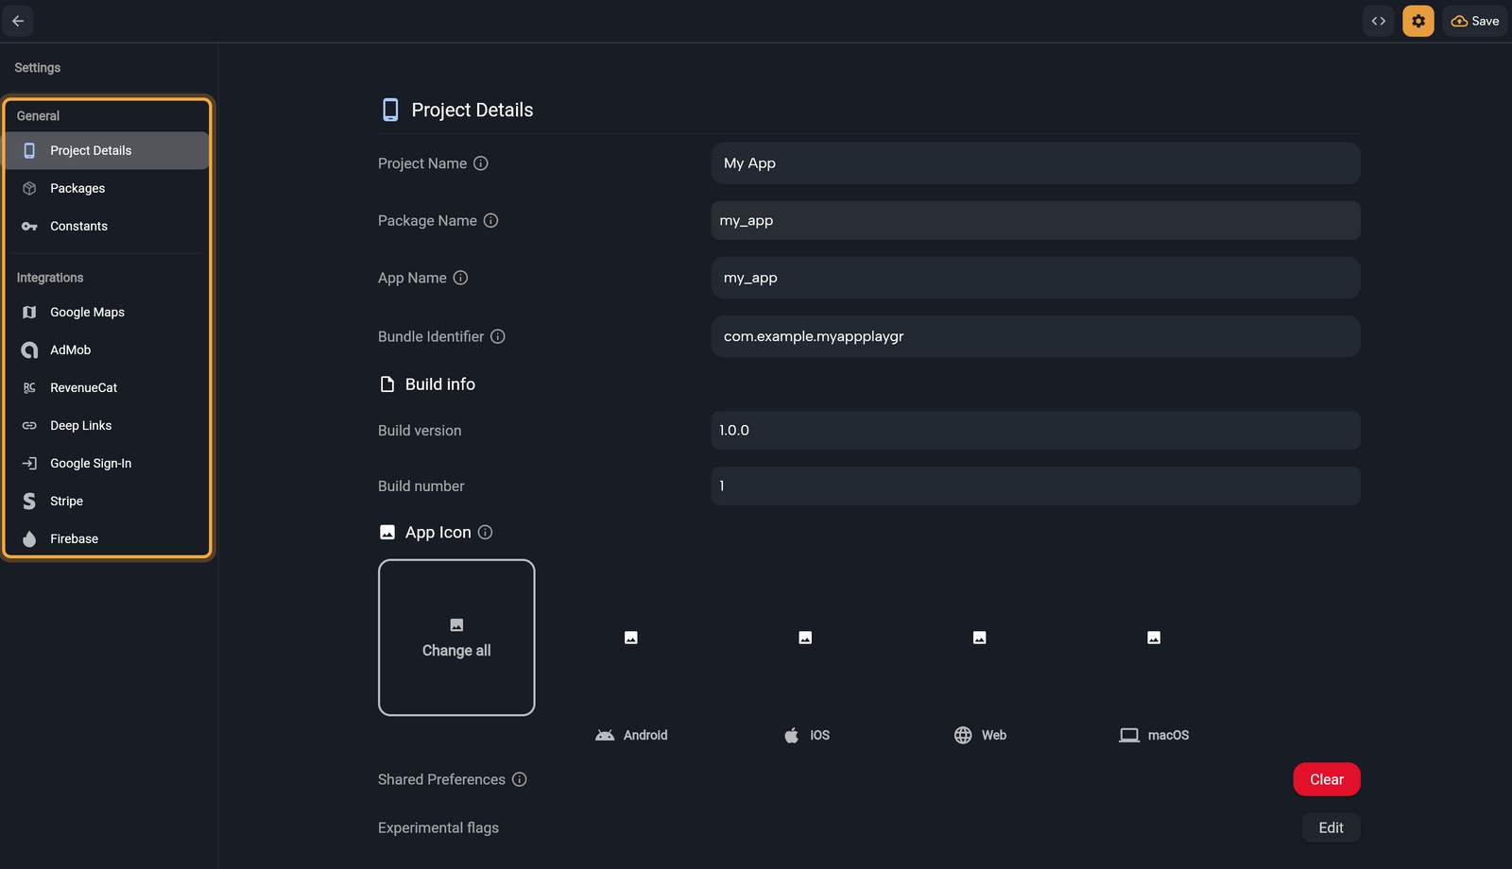Edit the App Name field
The height and width of the screenshot is (869, 1512).
click(x=1036, y=278)
